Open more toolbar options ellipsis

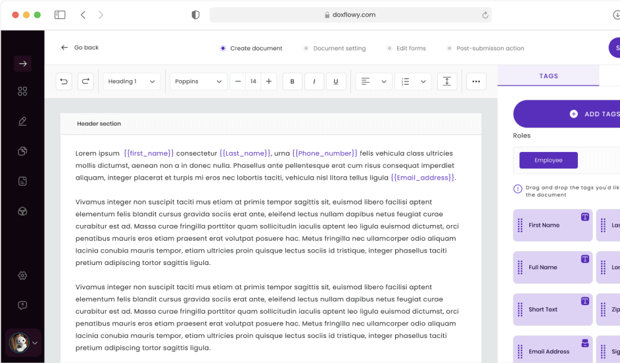tap(476, 82)
